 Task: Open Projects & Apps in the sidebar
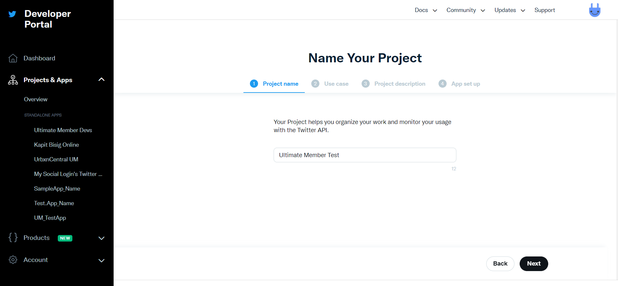click(x=48, y=80)
